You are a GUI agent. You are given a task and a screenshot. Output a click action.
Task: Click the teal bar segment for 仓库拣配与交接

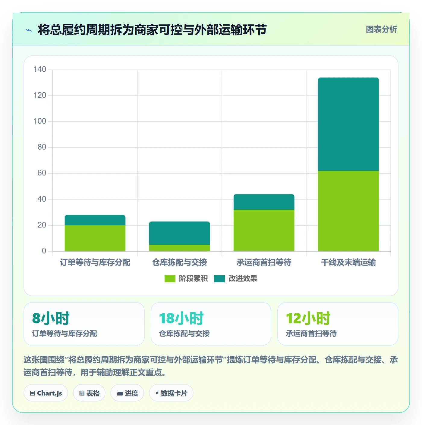[179, 233]
